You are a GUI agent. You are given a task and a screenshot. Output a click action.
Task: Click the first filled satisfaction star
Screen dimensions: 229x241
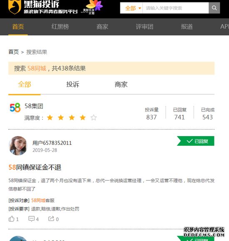[50, 118]
